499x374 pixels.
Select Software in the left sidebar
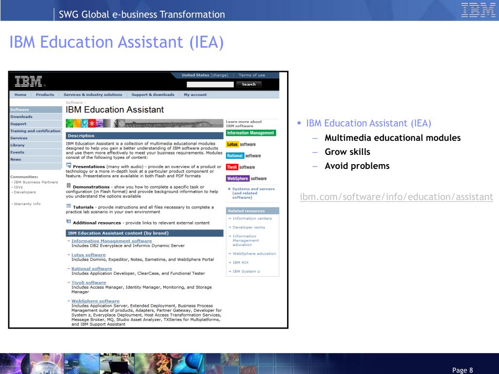click(36, 110)
